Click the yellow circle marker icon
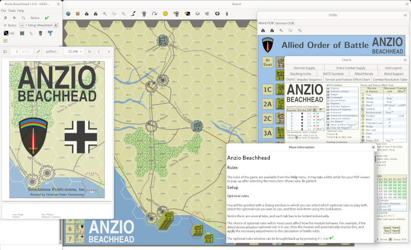Image resolution: width=411 pixels, height=250 pixels. [165, 14]
